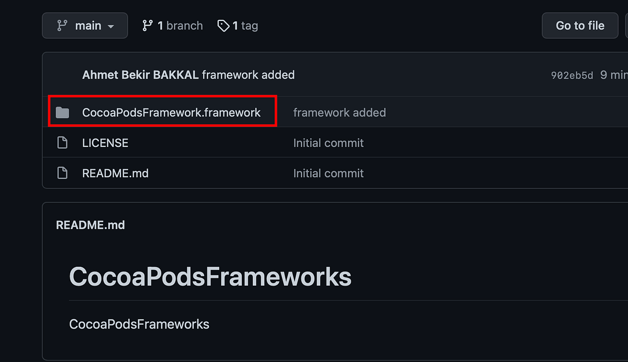Open the LICENSE file

(105, 142)
